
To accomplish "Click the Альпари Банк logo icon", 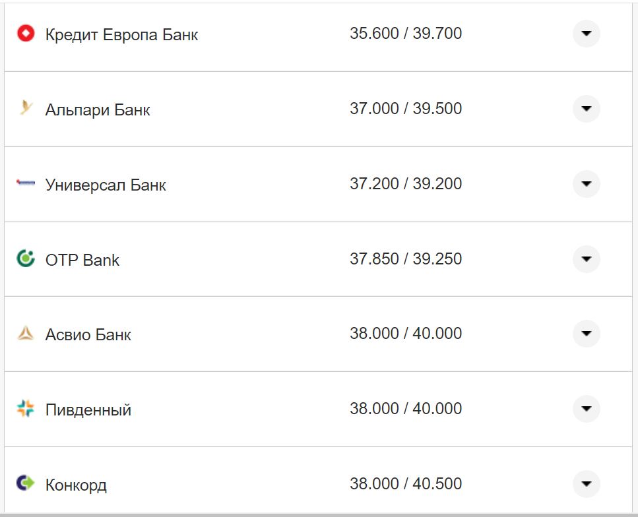I will tap(26, 108).
